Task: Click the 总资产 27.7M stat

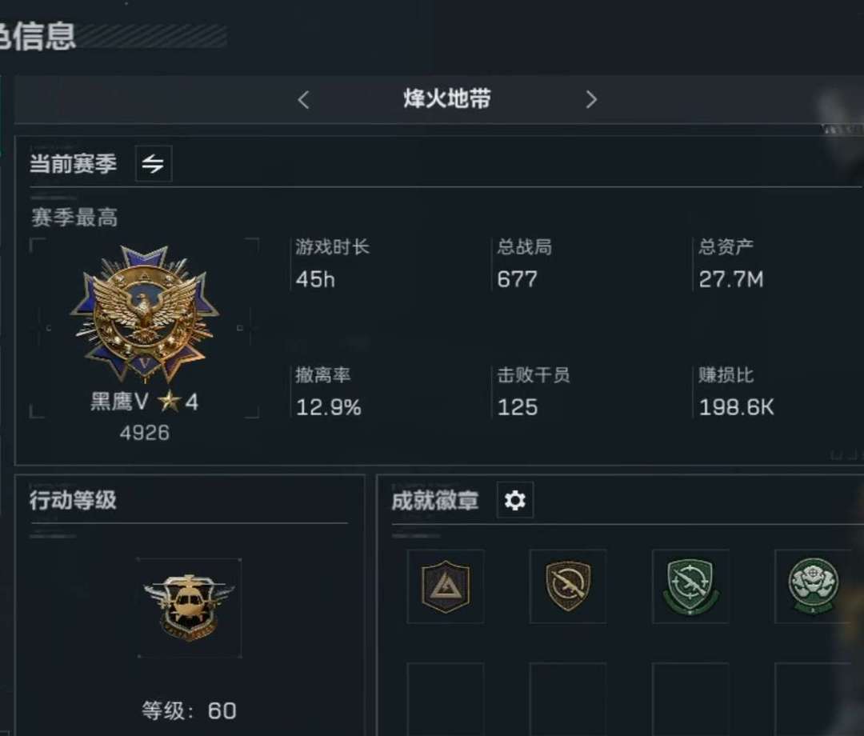Action: (731, 264)
